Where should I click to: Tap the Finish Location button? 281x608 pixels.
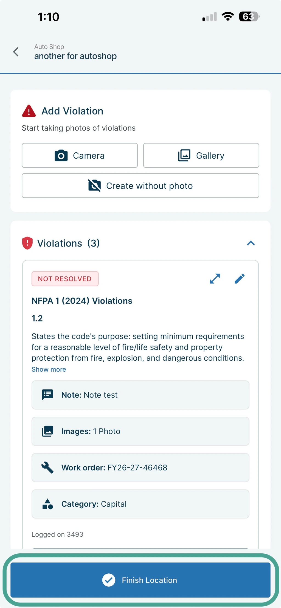140,580
